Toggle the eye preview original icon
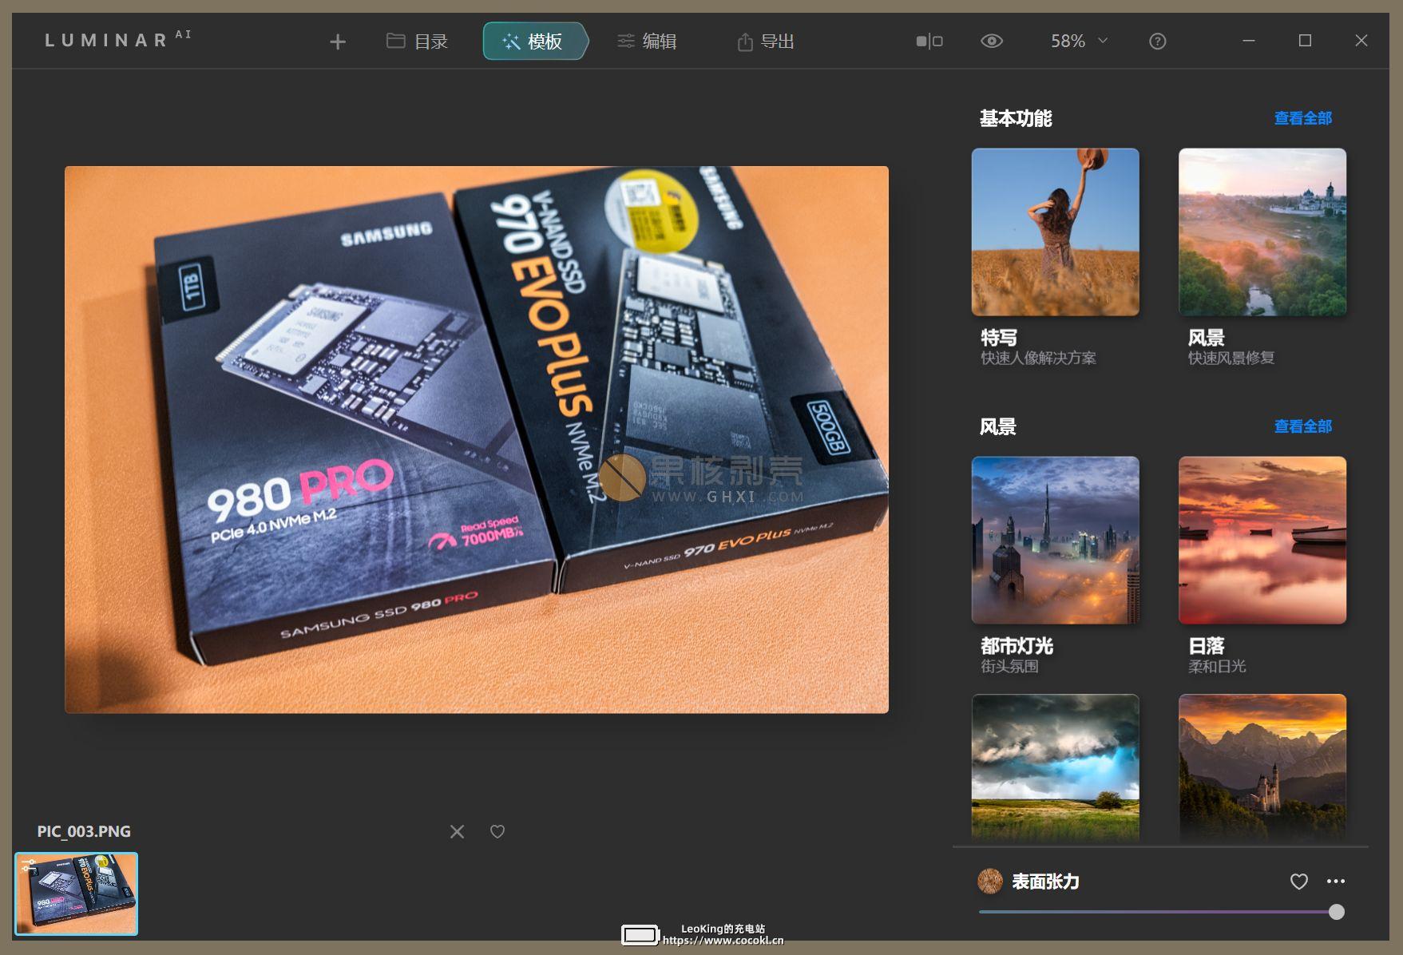 [992, 41]
